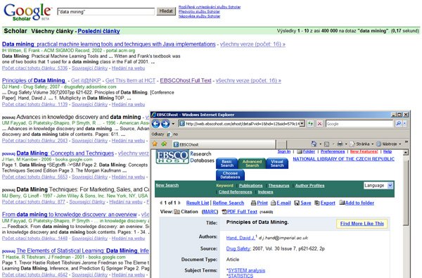422x278 pixels.
Task: Switch to the Advanced Search tab
Action: coord(252,163)
